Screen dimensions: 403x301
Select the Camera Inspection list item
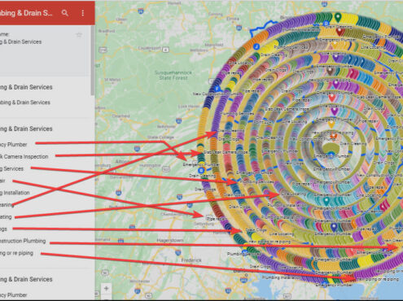(24, 156)
